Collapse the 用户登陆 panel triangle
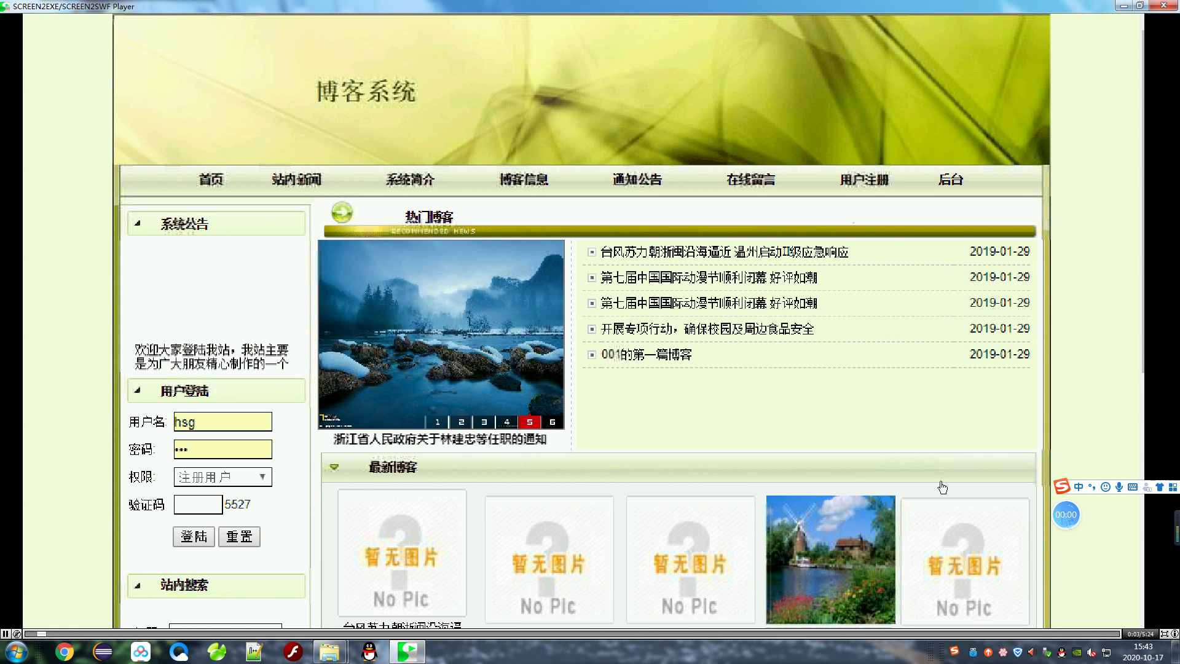The width and height of the screenshot is (1180, 664). point(138,390)
